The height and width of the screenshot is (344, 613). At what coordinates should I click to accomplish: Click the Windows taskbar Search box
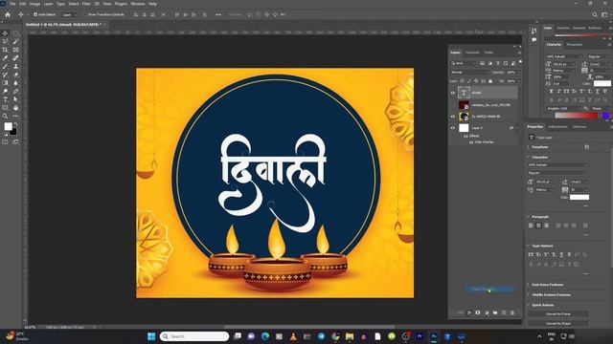point(194,336)
